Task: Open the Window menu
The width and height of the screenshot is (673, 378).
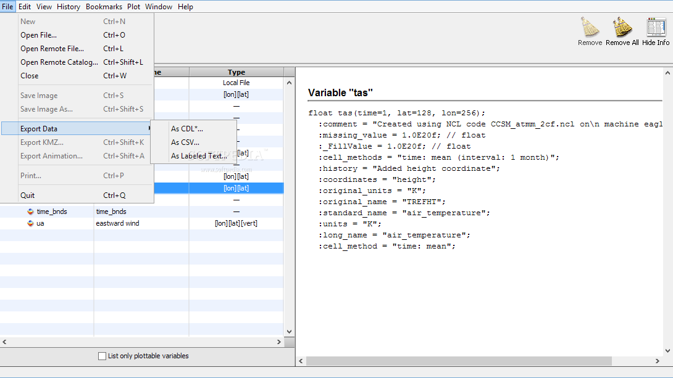Action: (159, 6)
